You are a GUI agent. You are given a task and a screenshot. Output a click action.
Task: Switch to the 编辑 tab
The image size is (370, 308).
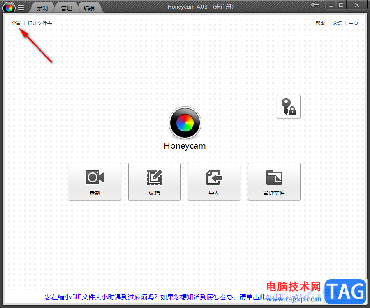point(89,8)
